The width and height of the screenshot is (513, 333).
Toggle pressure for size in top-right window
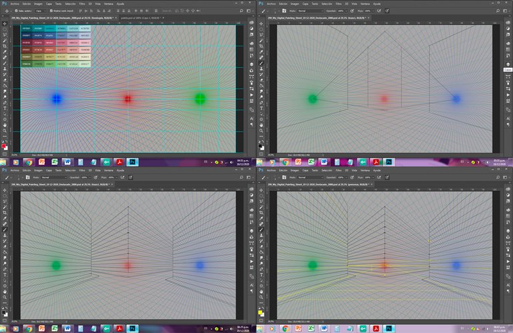tap(387, 11)
